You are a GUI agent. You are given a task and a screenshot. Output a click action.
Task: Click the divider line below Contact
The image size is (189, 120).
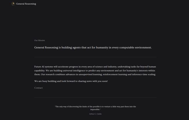click(95, 97)
